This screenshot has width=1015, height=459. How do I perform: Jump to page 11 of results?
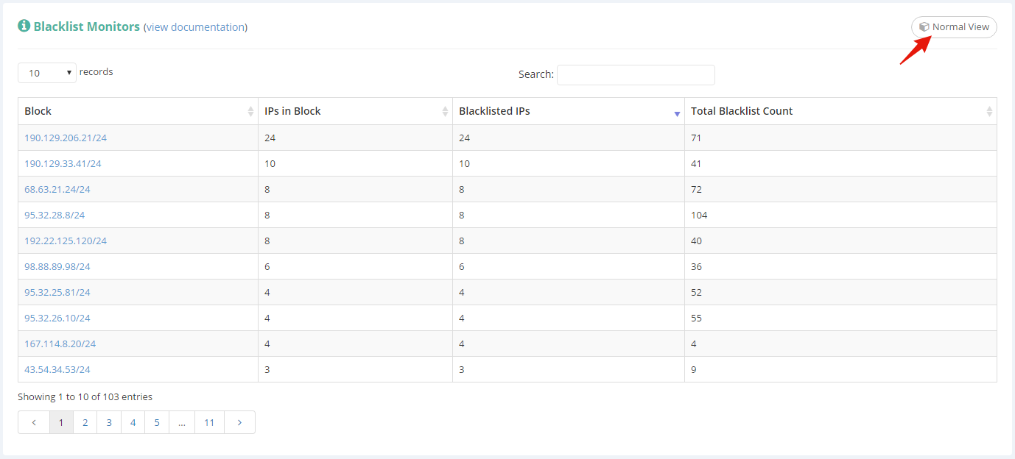pyautogui.click(x=209, y=422)
